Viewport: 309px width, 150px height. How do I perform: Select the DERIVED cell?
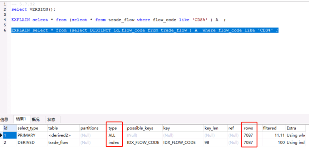click(32, 142)
